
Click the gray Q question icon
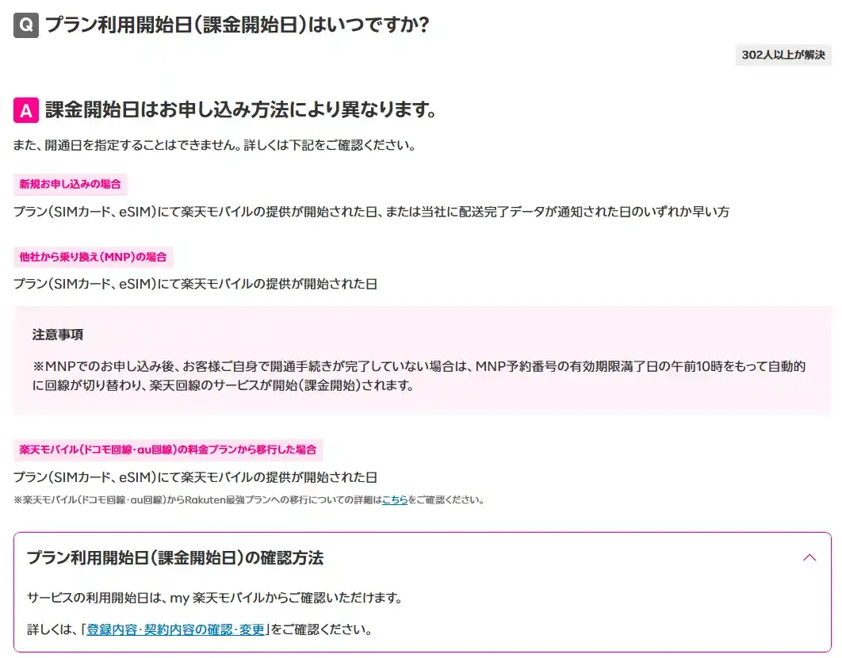(26, 25)
